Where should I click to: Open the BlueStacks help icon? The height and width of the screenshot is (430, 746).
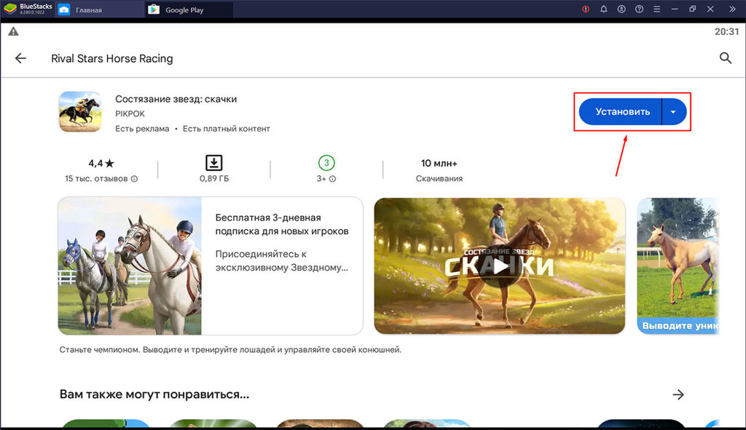point(639,9)
